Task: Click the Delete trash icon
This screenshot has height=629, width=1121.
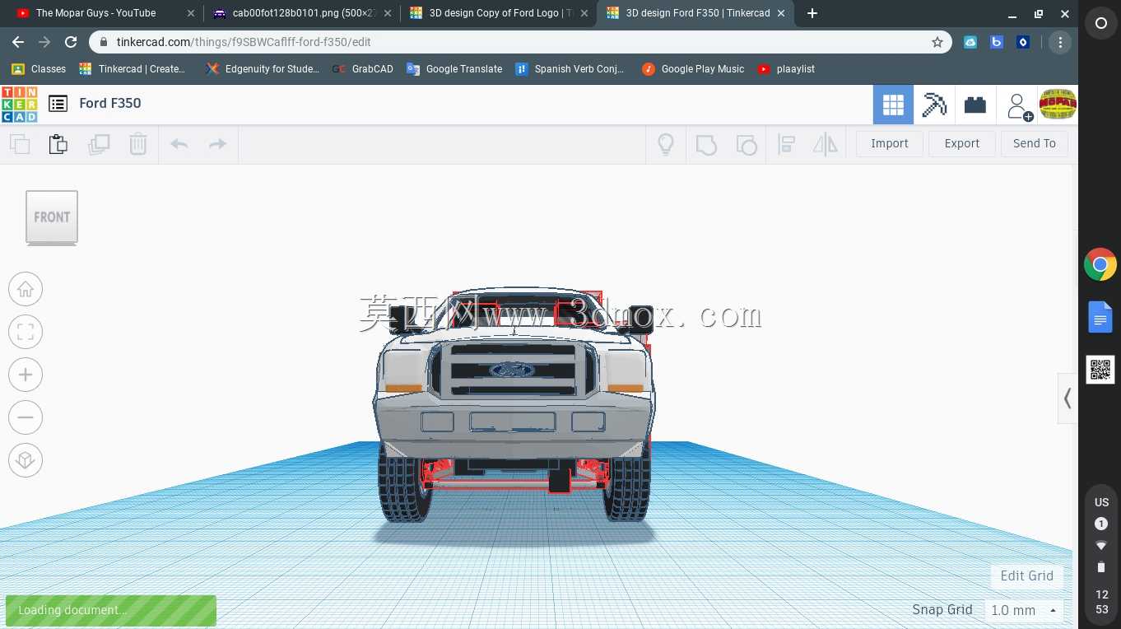Action: coord(138,144)
